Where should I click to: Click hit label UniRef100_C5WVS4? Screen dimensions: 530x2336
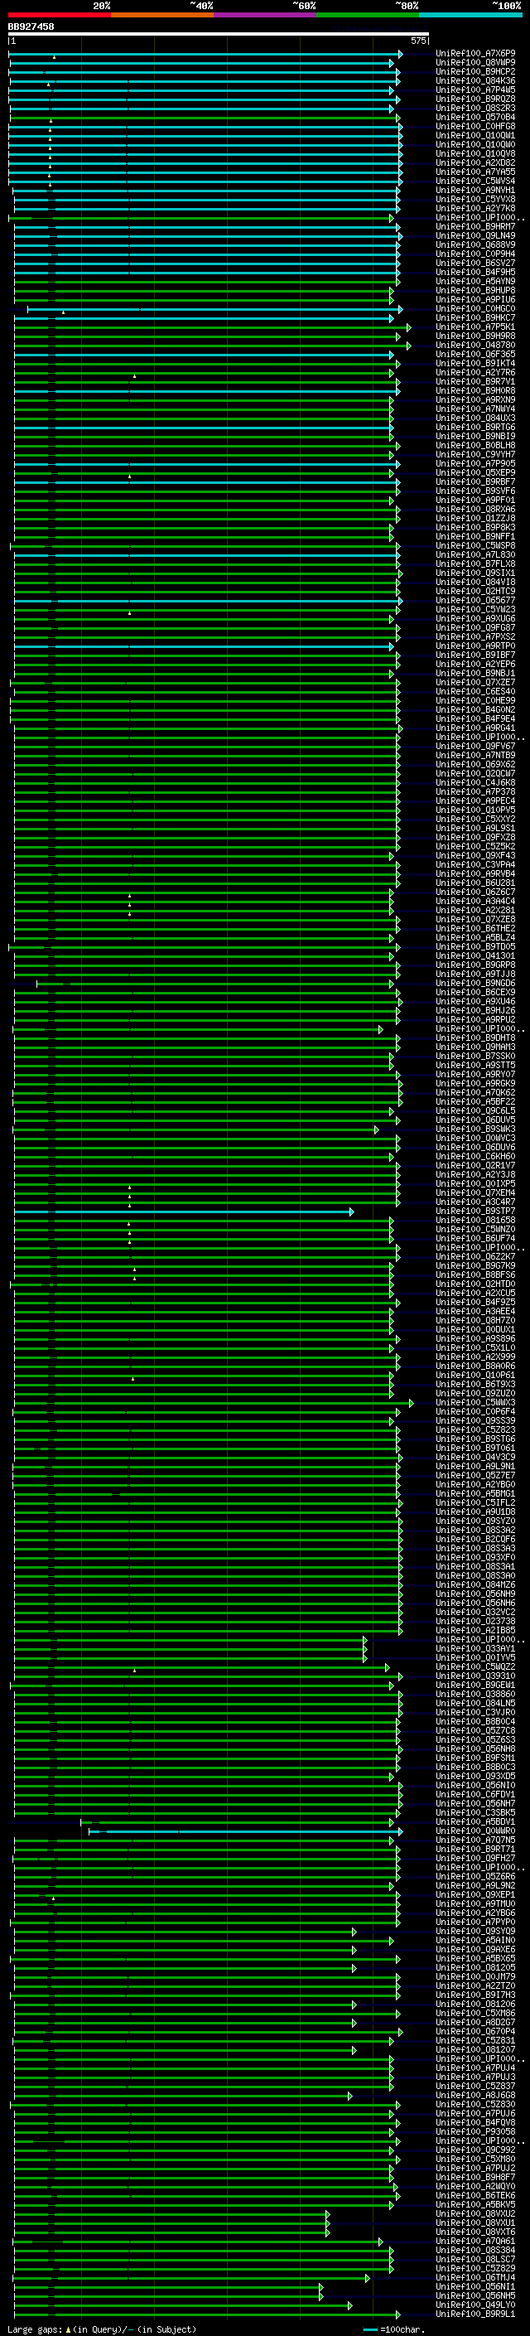(475, 181)
